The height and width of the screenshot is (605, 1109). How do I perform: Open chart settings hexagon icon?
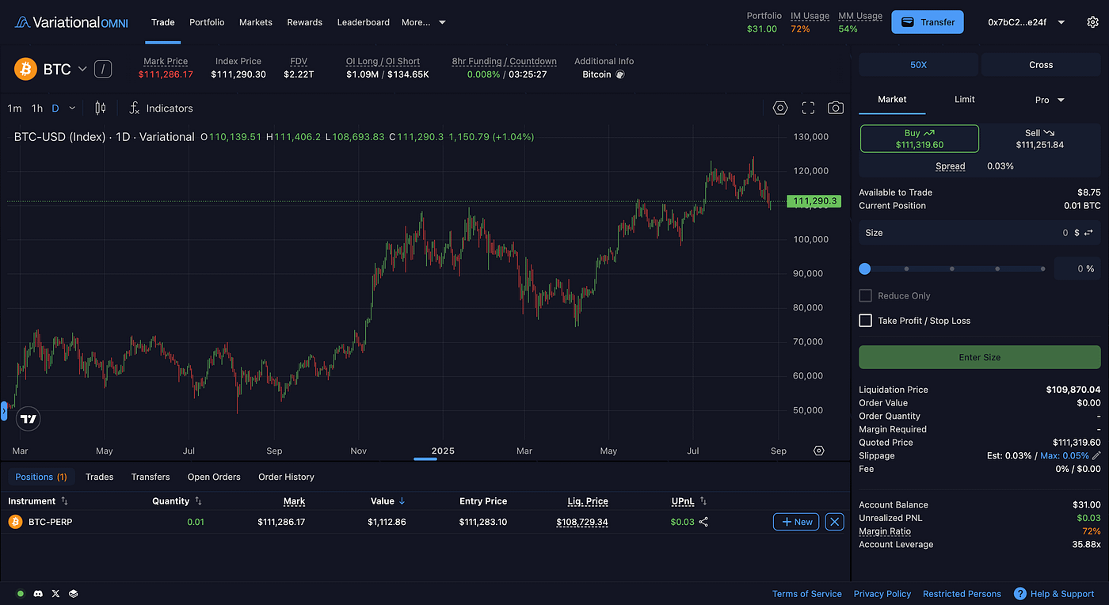click(x=780, y=108)
